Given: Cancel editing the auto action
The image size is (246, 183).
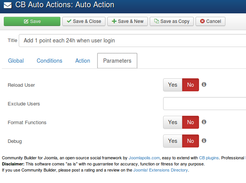Looking at the screenshot, I should [210, 21].
